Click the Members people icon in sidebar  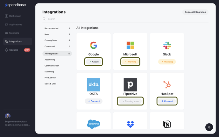tap(6, 33)
